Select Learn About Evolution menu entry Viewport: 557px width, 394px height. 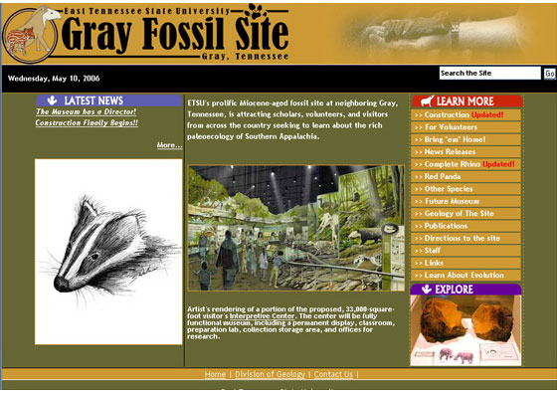pos(465,276)
